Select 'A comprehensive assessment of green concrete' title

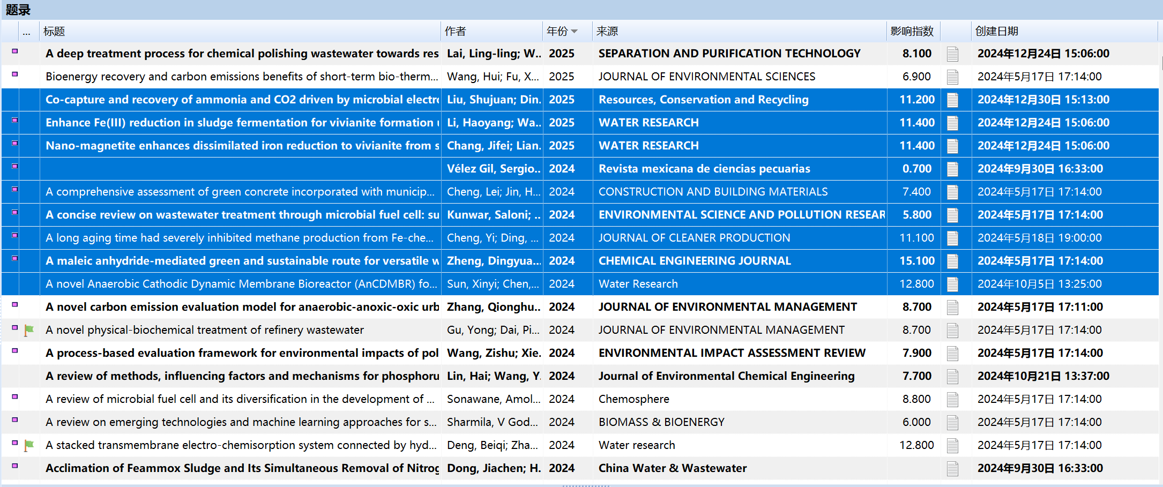tap(240, 192)
